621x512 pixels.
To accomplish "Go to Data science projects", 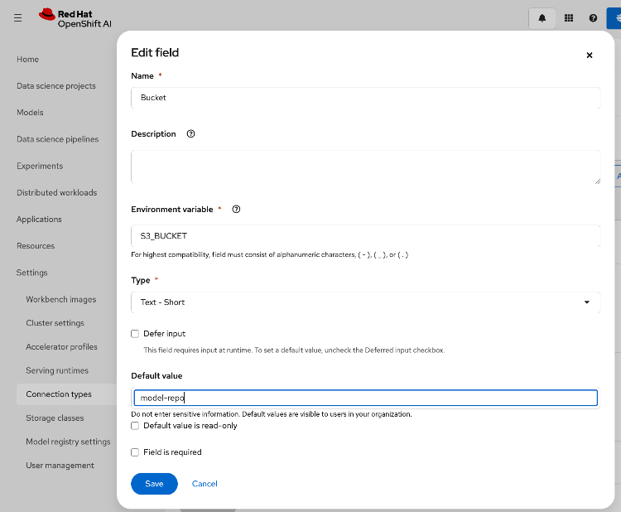I will tap(56, 86).
